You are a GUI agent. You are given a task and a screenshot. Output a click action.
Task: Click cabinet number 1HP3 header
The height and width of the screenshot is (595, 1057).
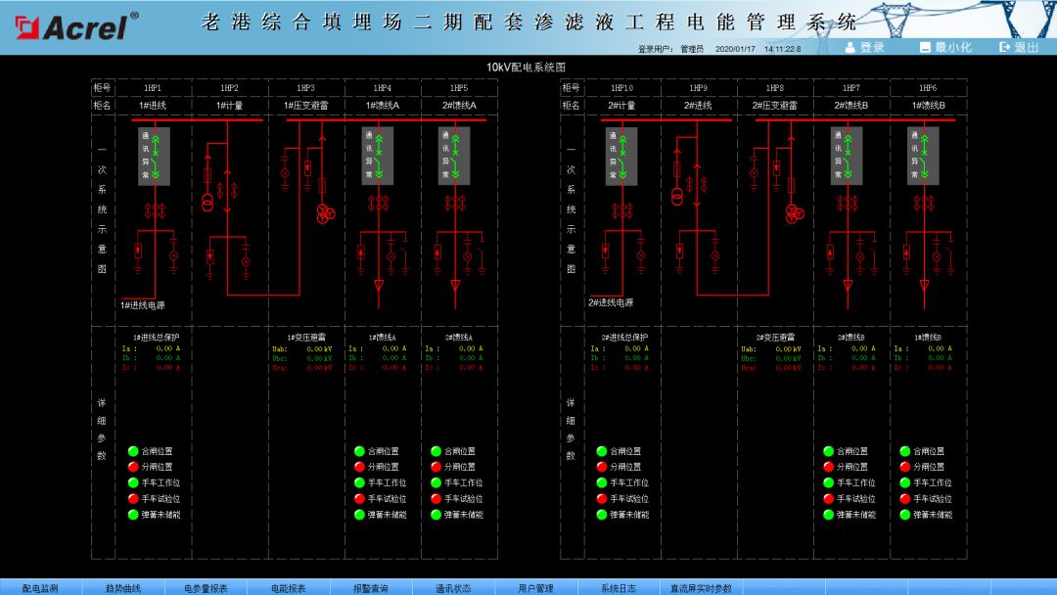point(306,88)
